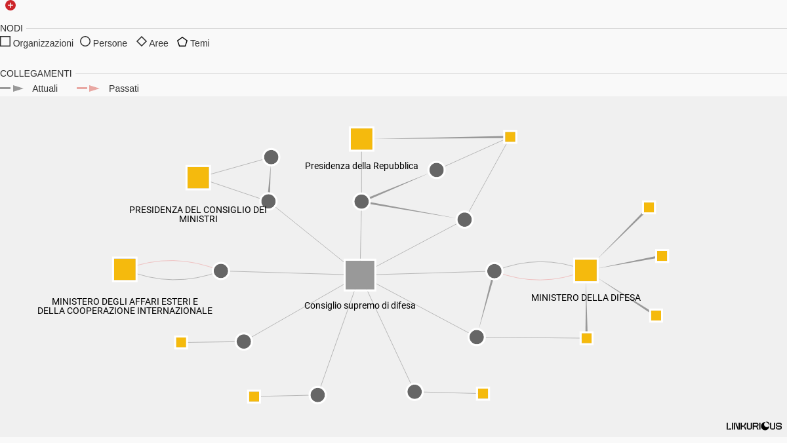Click the Attuali legend label

[x=45, y=88]
